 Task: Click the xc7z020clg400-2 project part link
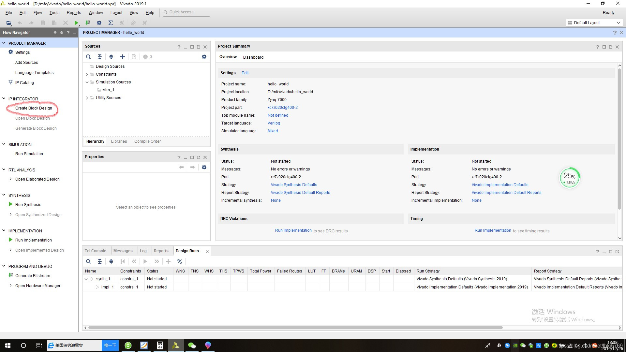click(x=282, y=108)
